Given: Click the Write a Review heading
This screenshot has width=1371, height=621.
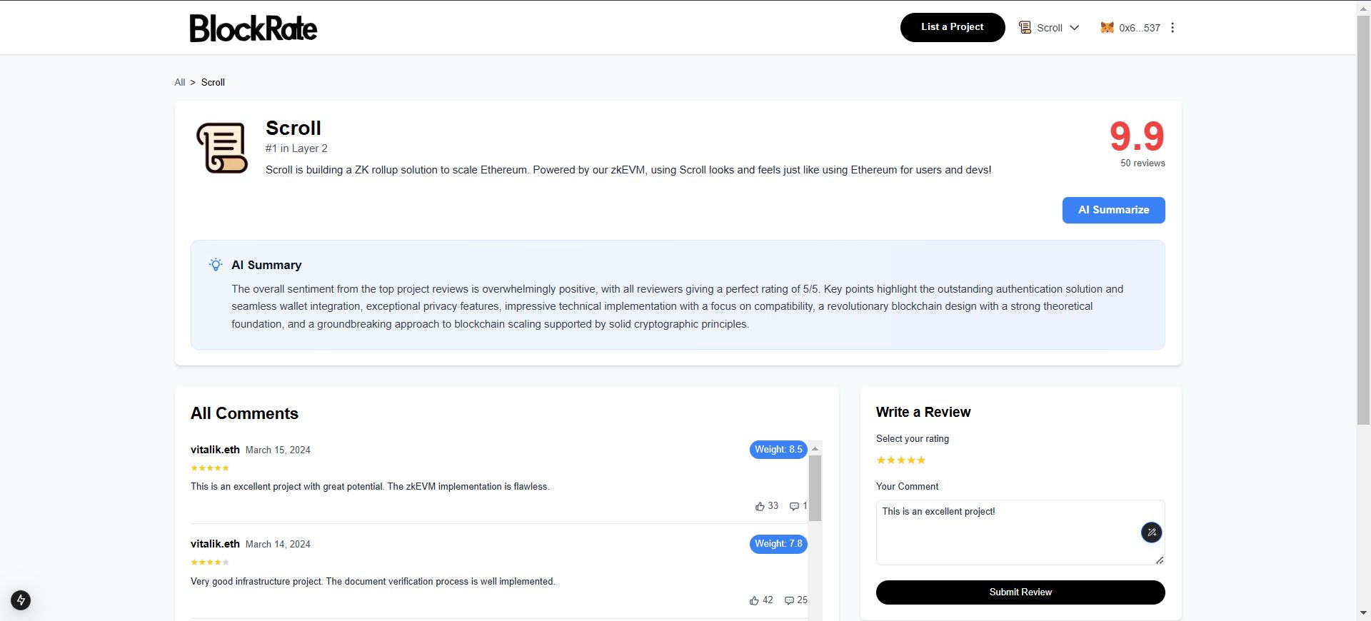Looking at the screenshot, I should click(923, 412).
